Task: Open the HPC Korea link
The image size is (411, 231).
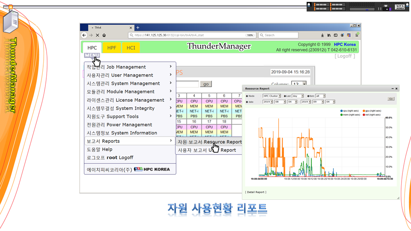Action: [x=345, y=44]
